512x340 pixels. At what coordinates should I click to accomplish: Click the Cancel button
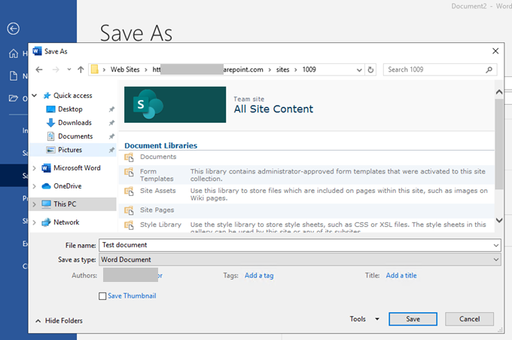click(469, 319)
